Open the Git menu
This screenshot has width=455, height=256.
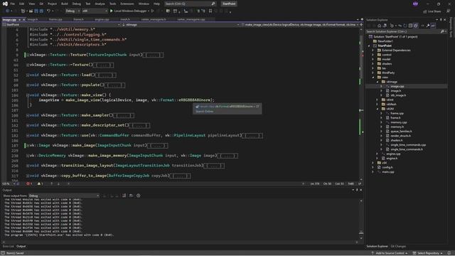tap(41, 4)
